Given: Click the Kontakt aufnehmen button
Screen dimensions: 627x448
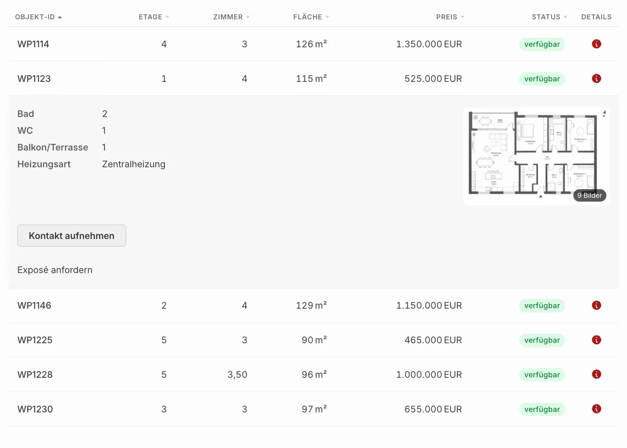Looking at the screenshot, I should [x=72, y=236].
